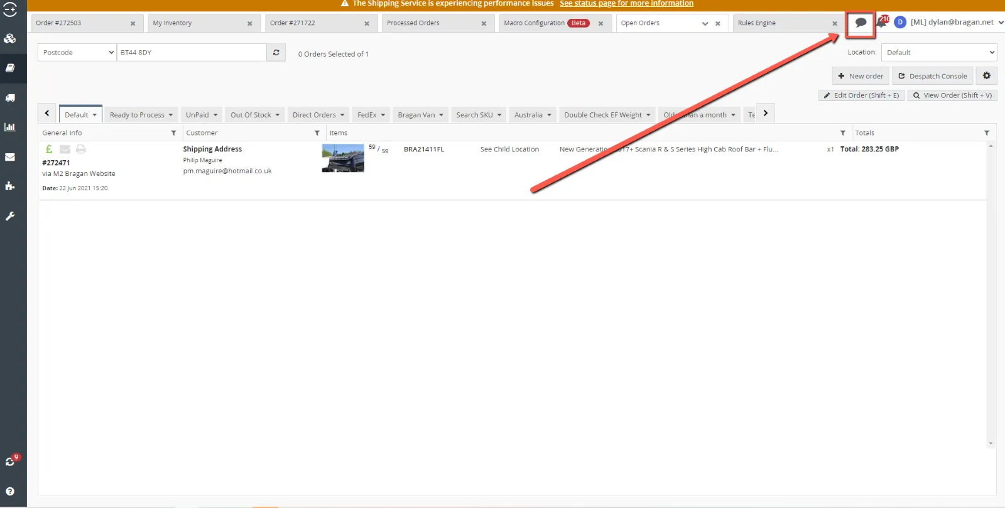Screen dimensions: 1005x508
Task: Open the Double Check EF Weight view
Action: (x=607, y=115)
